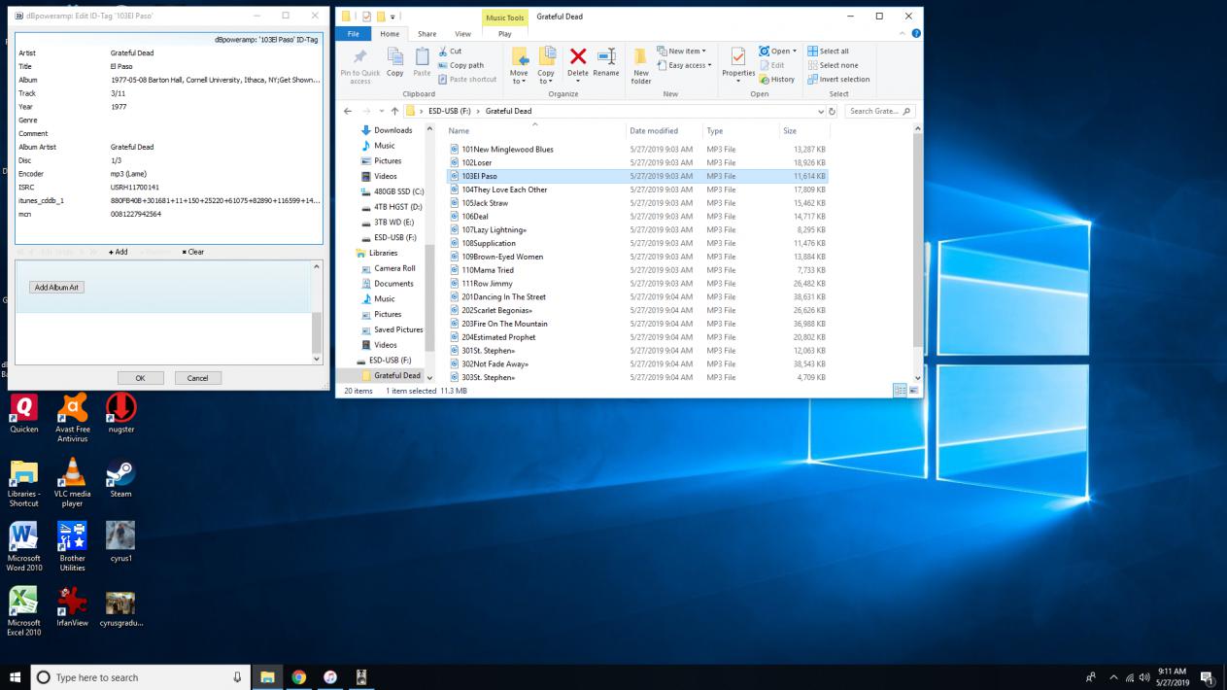The height and width of the screenshot is (690, 1227).
Task: Open the New item dropdown
Action: 684,52
